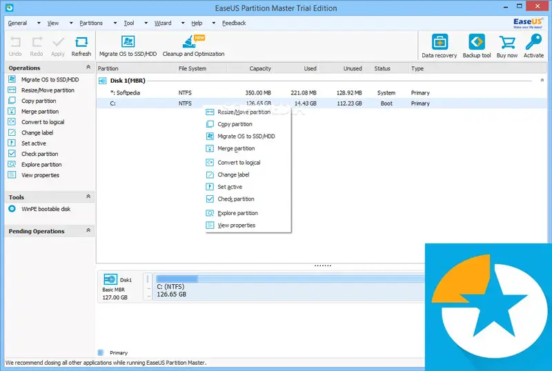Viewport: 552px width, 371px height.
Task: Sort by Partition column header
Action: coord(136,68)
